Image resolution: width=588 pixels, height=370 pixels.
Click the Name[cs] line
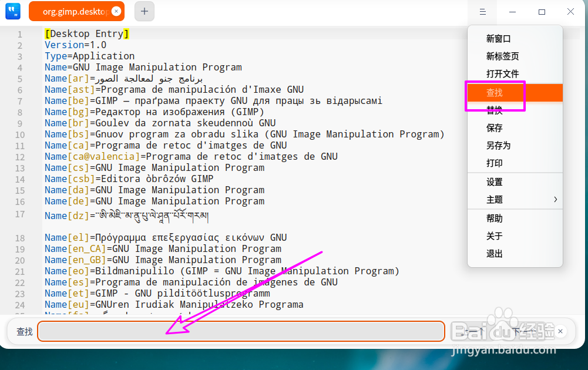(154, 168)
